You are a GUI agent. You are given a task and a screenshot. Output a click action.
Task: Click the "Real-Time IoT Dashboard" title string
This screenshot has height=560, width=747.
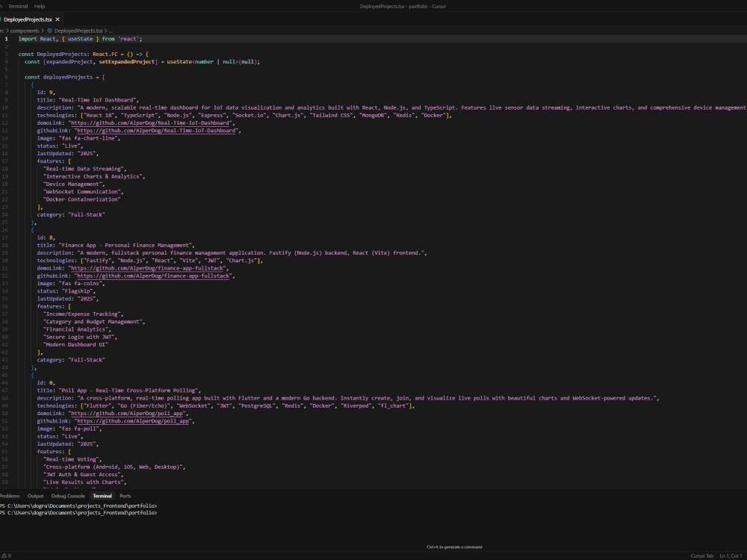[x=99, y=100]
